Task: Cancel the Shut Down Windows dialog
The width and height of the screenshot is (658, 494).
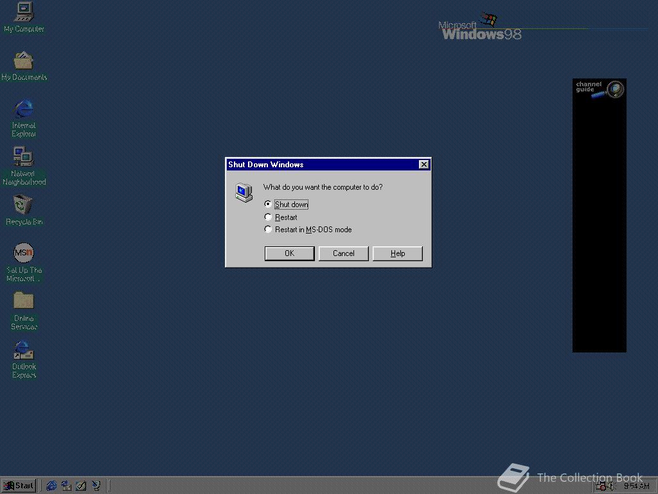Action: [344, 253]
